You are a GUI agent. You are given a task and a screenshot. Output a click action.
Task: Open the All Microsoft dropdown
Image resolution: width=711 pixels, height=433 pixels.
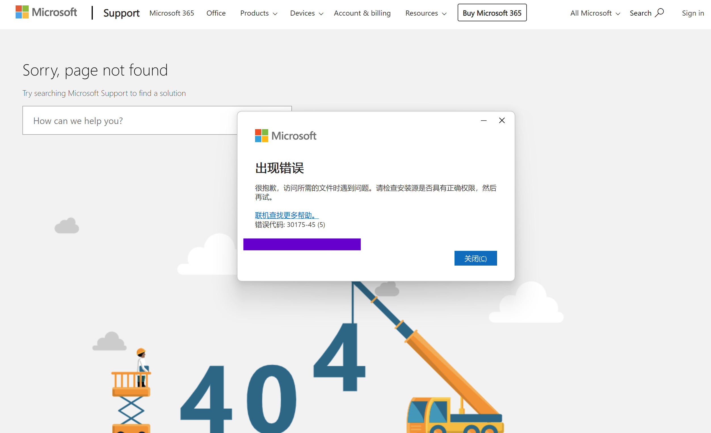[x=595, y=13]
